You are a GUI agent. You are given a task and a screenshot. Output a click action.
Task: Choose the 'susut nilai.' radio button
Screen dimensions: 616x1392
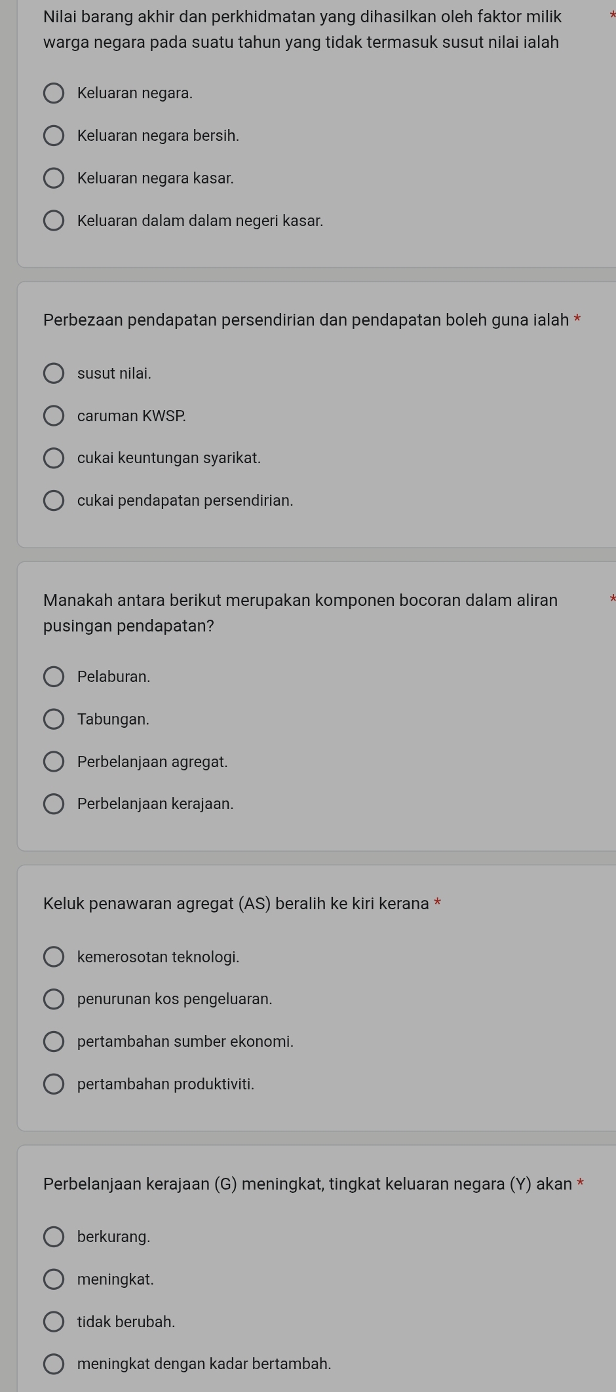click(x=54, y=373)
